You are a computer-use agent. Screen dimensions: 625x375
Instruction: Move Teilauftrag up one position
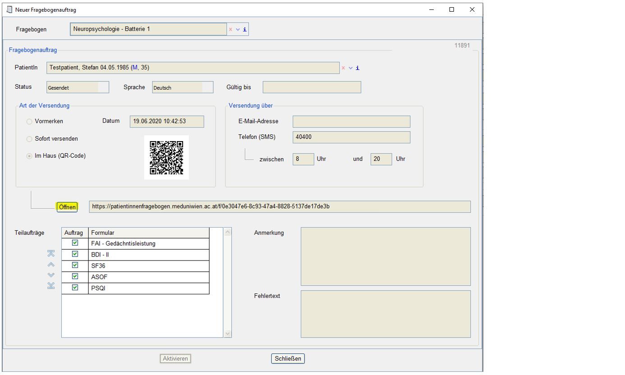[x=51, y=265]
